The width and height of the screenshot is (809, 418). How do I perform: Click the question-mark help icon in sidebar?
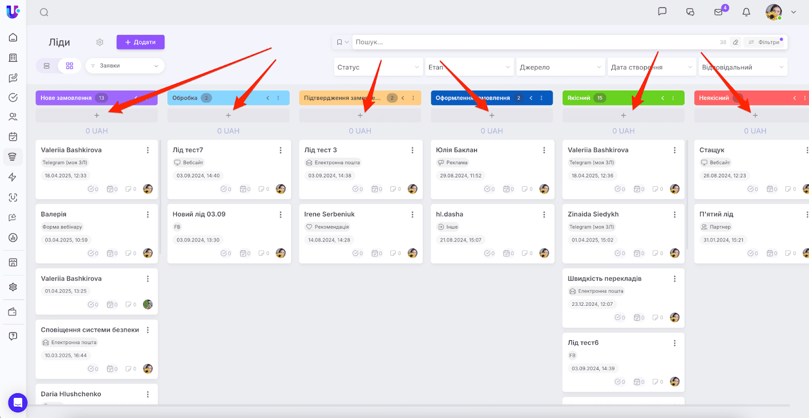13,336
